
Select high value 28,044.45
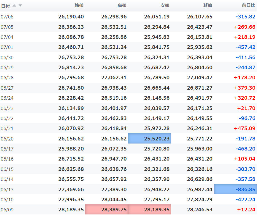point(114,200)
